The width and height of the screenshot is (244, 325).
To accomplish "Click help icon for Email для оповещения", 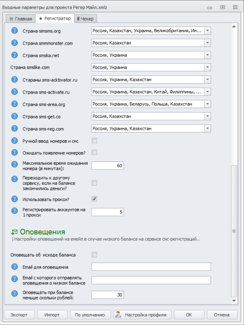I will click(14, 267).
